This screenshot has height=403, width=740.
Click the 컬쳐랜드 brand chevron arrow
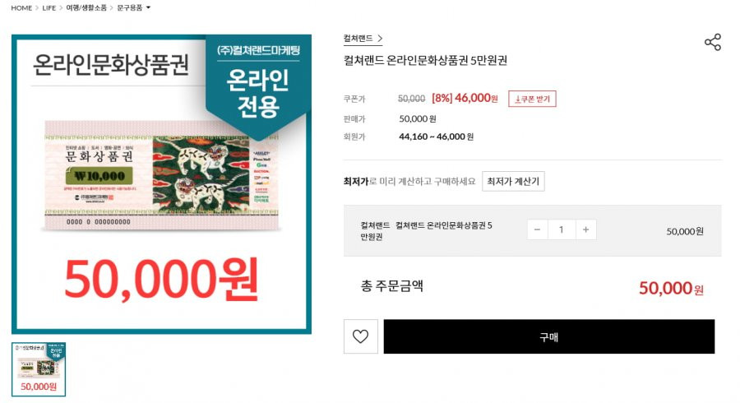coord(379,38)
